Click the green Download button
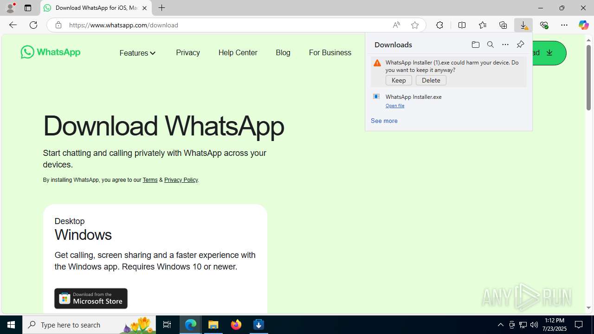Screen dimensions: 594x334 [549, 53]
